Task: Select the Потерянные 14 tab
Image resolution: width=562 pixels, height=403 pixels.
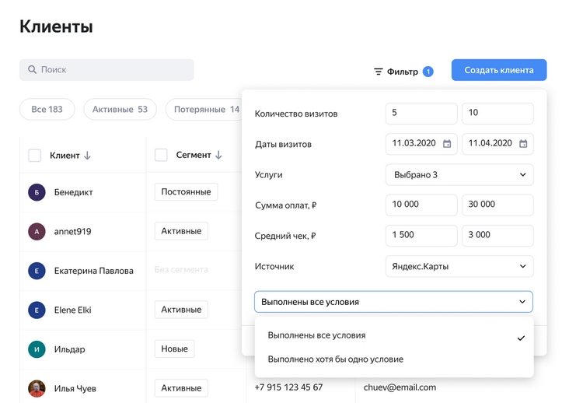Action: pyautogui.click(x=204, y=110)
